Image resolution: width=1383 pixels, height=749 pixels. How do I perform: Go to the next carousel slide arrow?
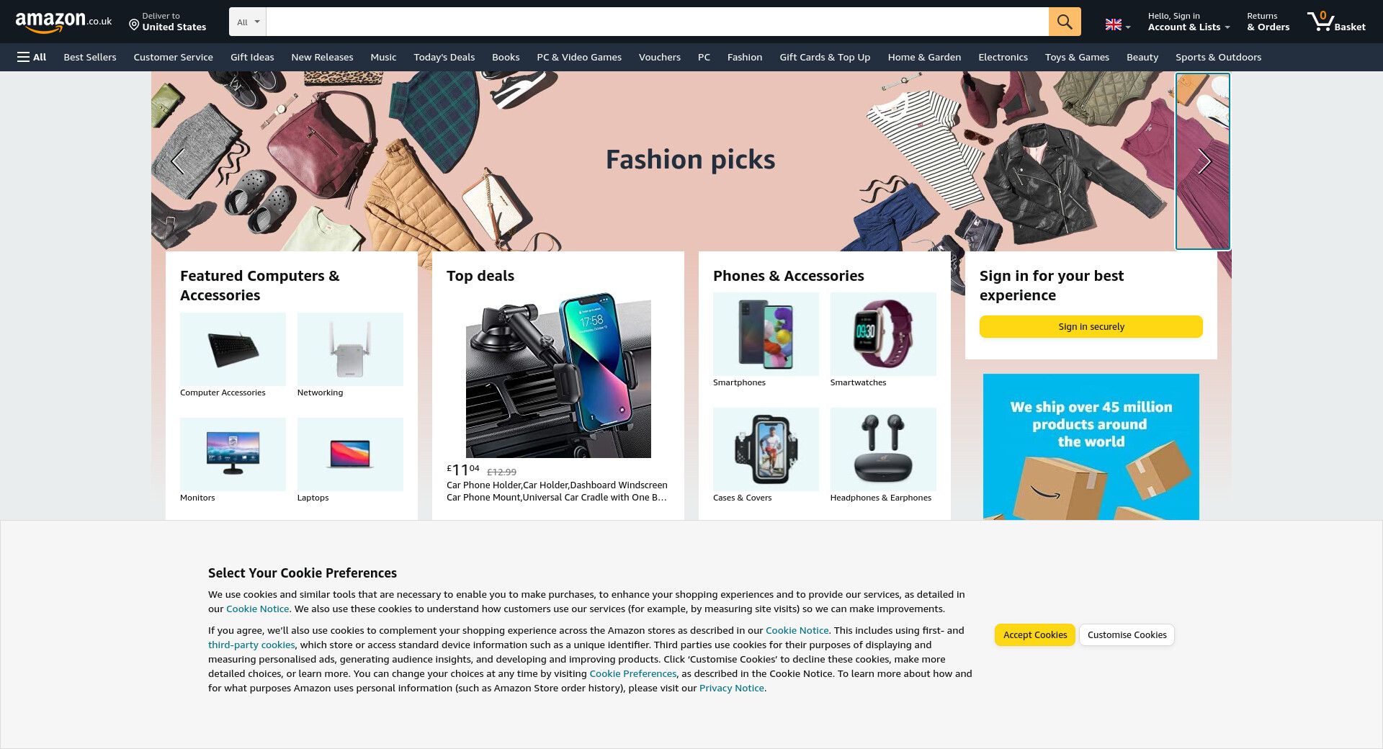click(1203, 161)
